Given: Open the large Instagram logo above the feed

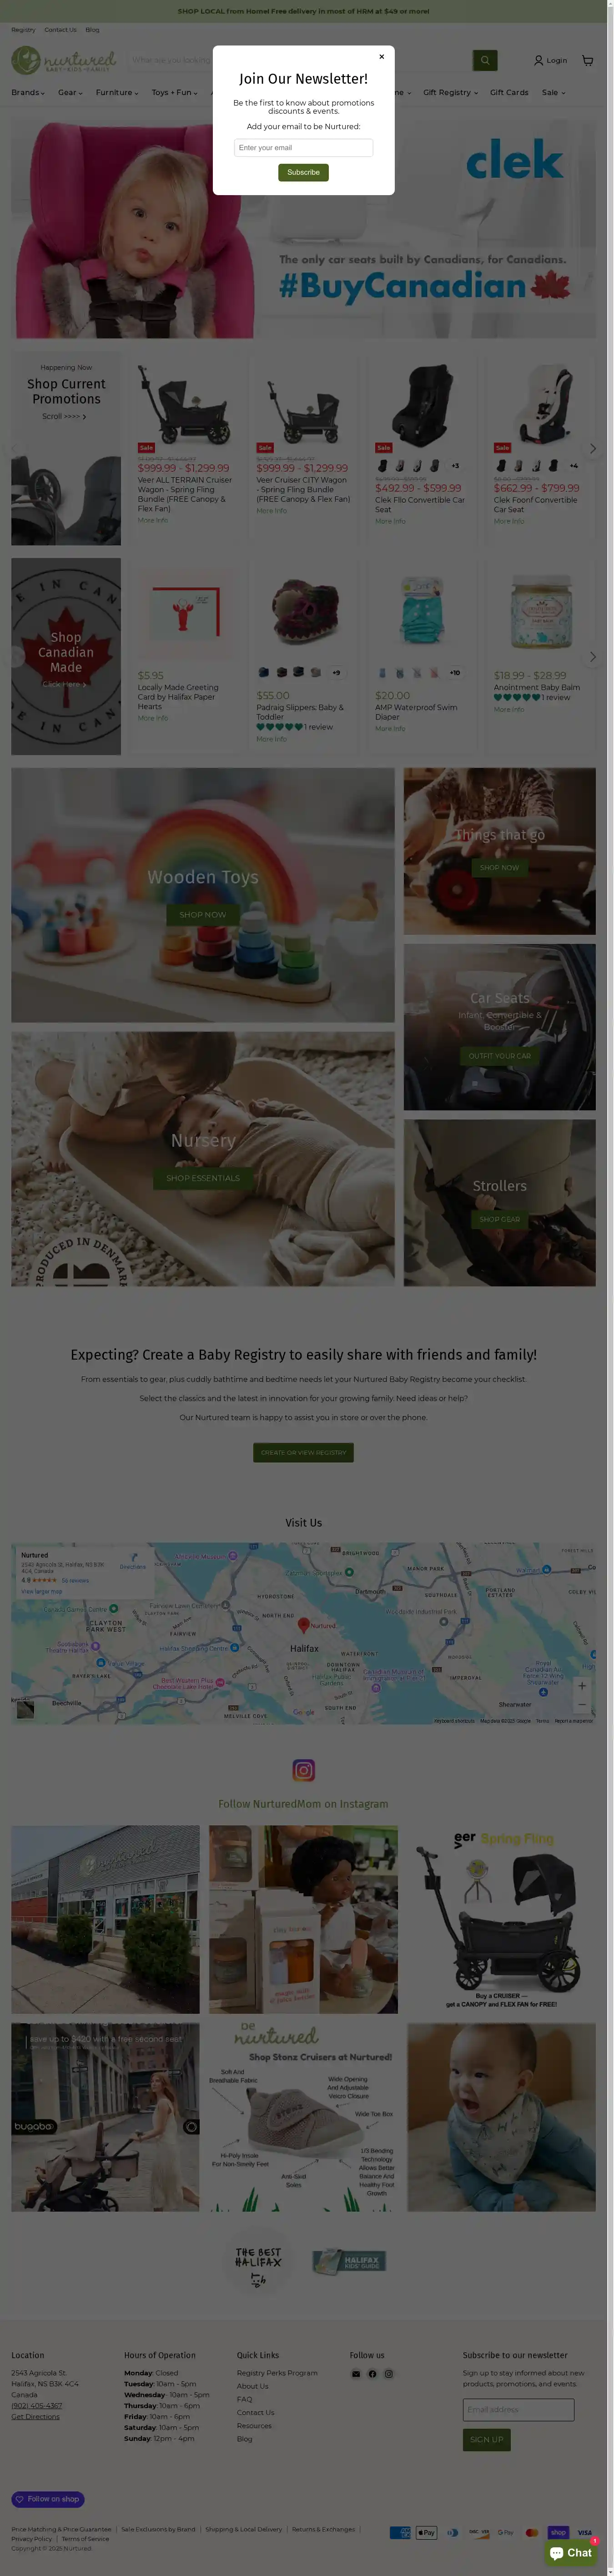Looking at the screenshot, I should coord(303,1770).
